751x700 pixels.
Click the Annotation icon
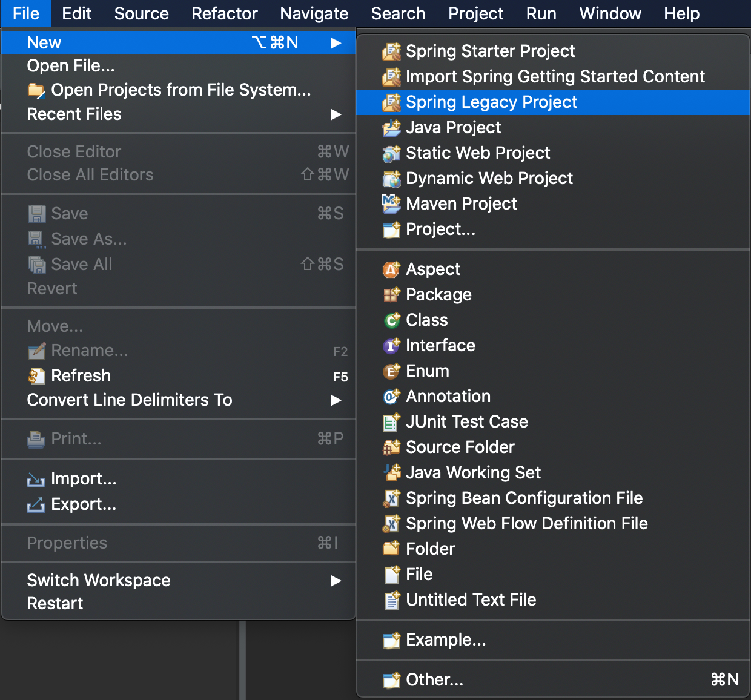click(391, 397)
